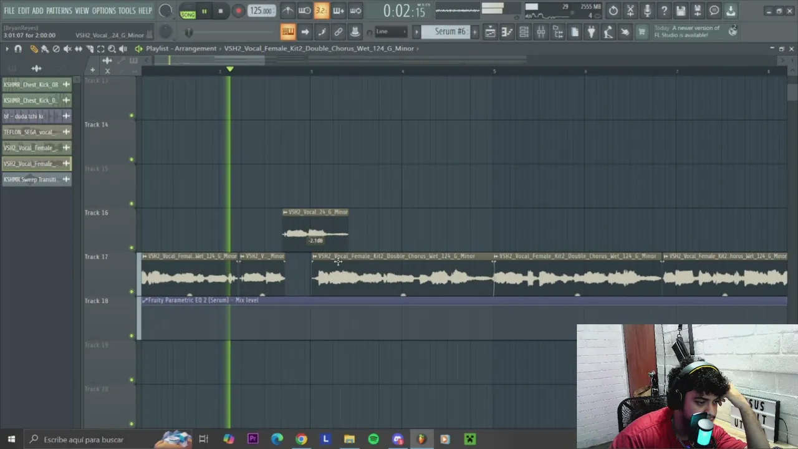Open the TOOLS menu
This screenshot has width=798, height=449.
127,11
